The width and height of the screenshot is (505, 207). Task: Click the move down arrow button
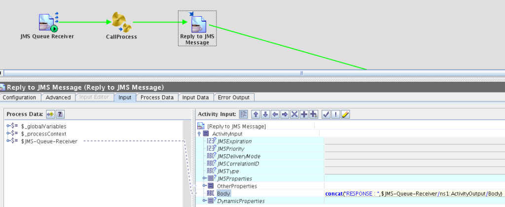(x=265, y=114)
